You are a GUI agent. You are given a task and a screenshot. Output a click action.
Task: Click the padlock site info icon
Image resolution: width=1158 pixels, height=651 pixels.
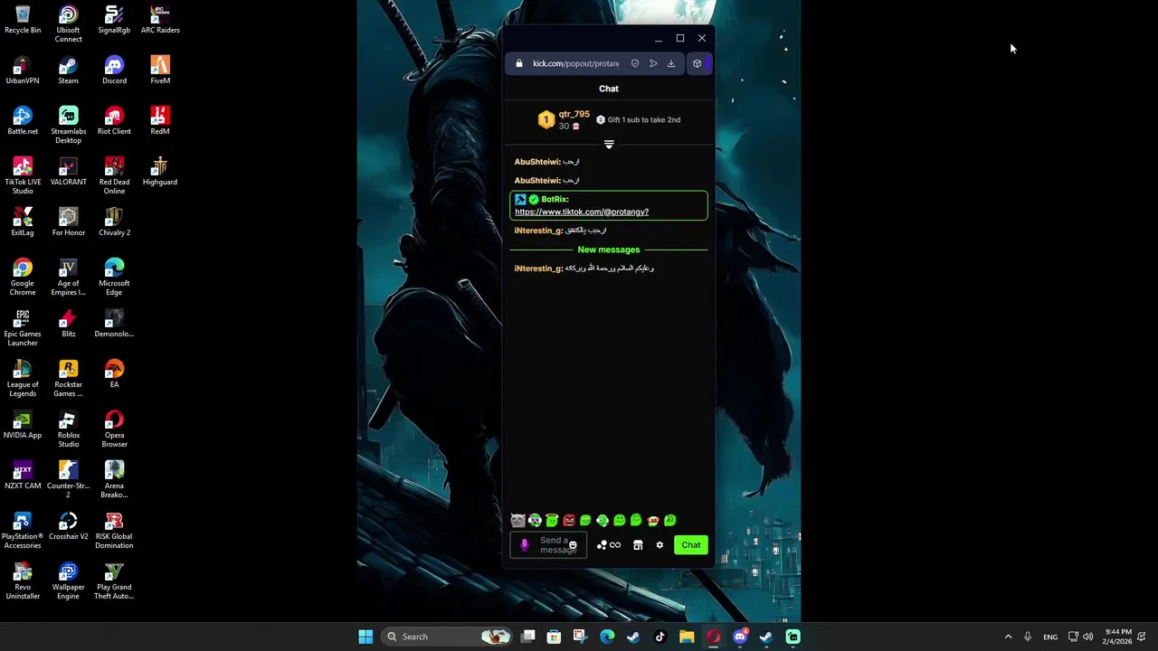[x=518, y=63]
